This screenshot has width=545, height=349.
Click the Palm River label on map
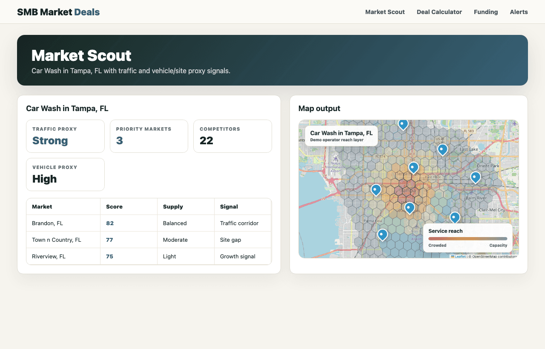point(476,198)
